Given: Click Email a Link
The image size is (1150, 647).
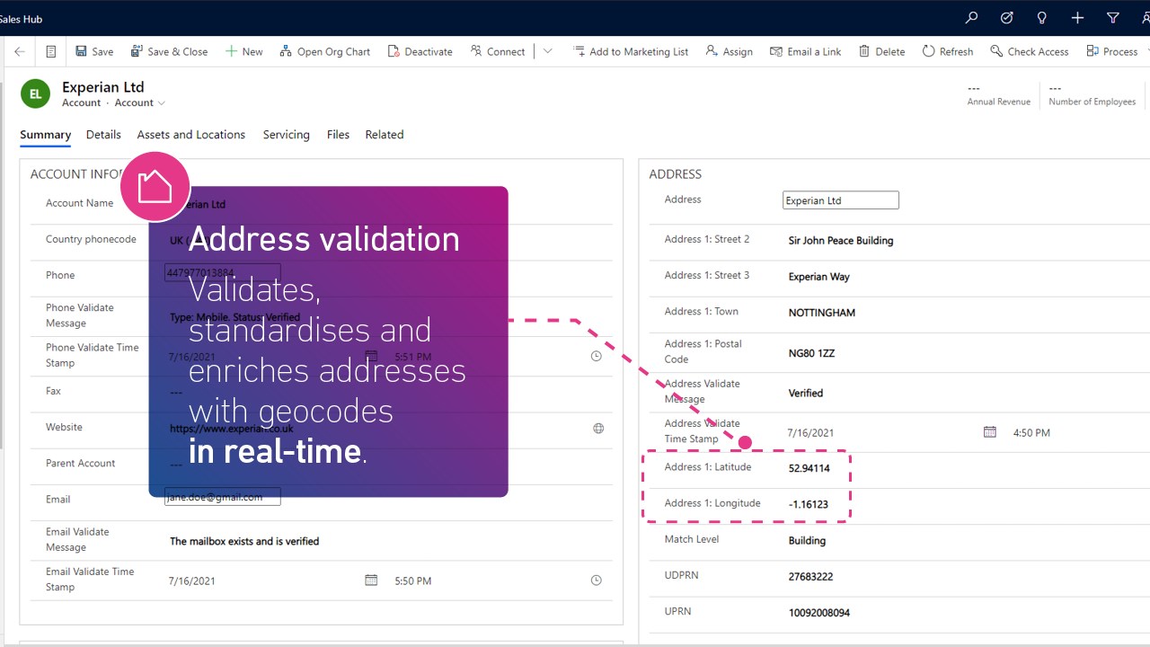Looking at the screenshot, I should (x=806, y=51).
